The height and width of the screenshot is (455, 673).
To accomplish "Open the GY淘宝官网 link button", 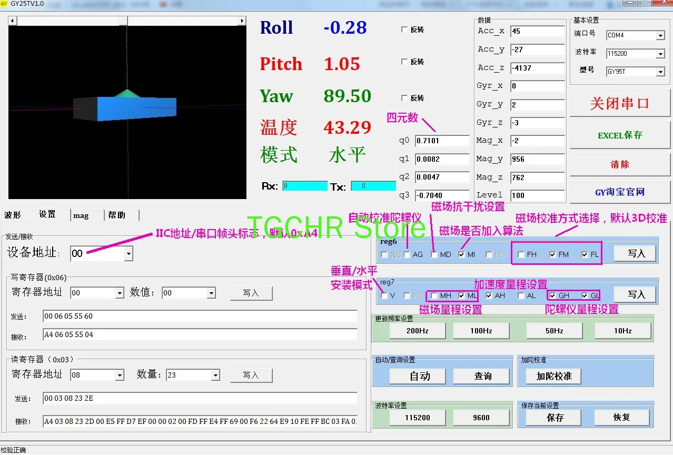I will (x=620, y=192).
